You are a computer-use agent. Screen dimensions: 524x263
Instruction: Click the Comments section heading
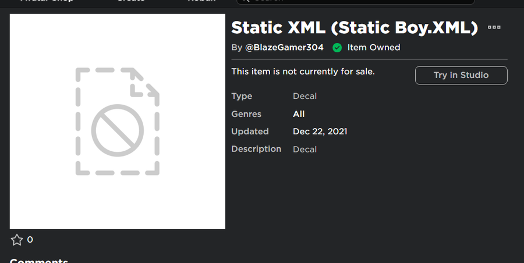click(x=39, y=260)
